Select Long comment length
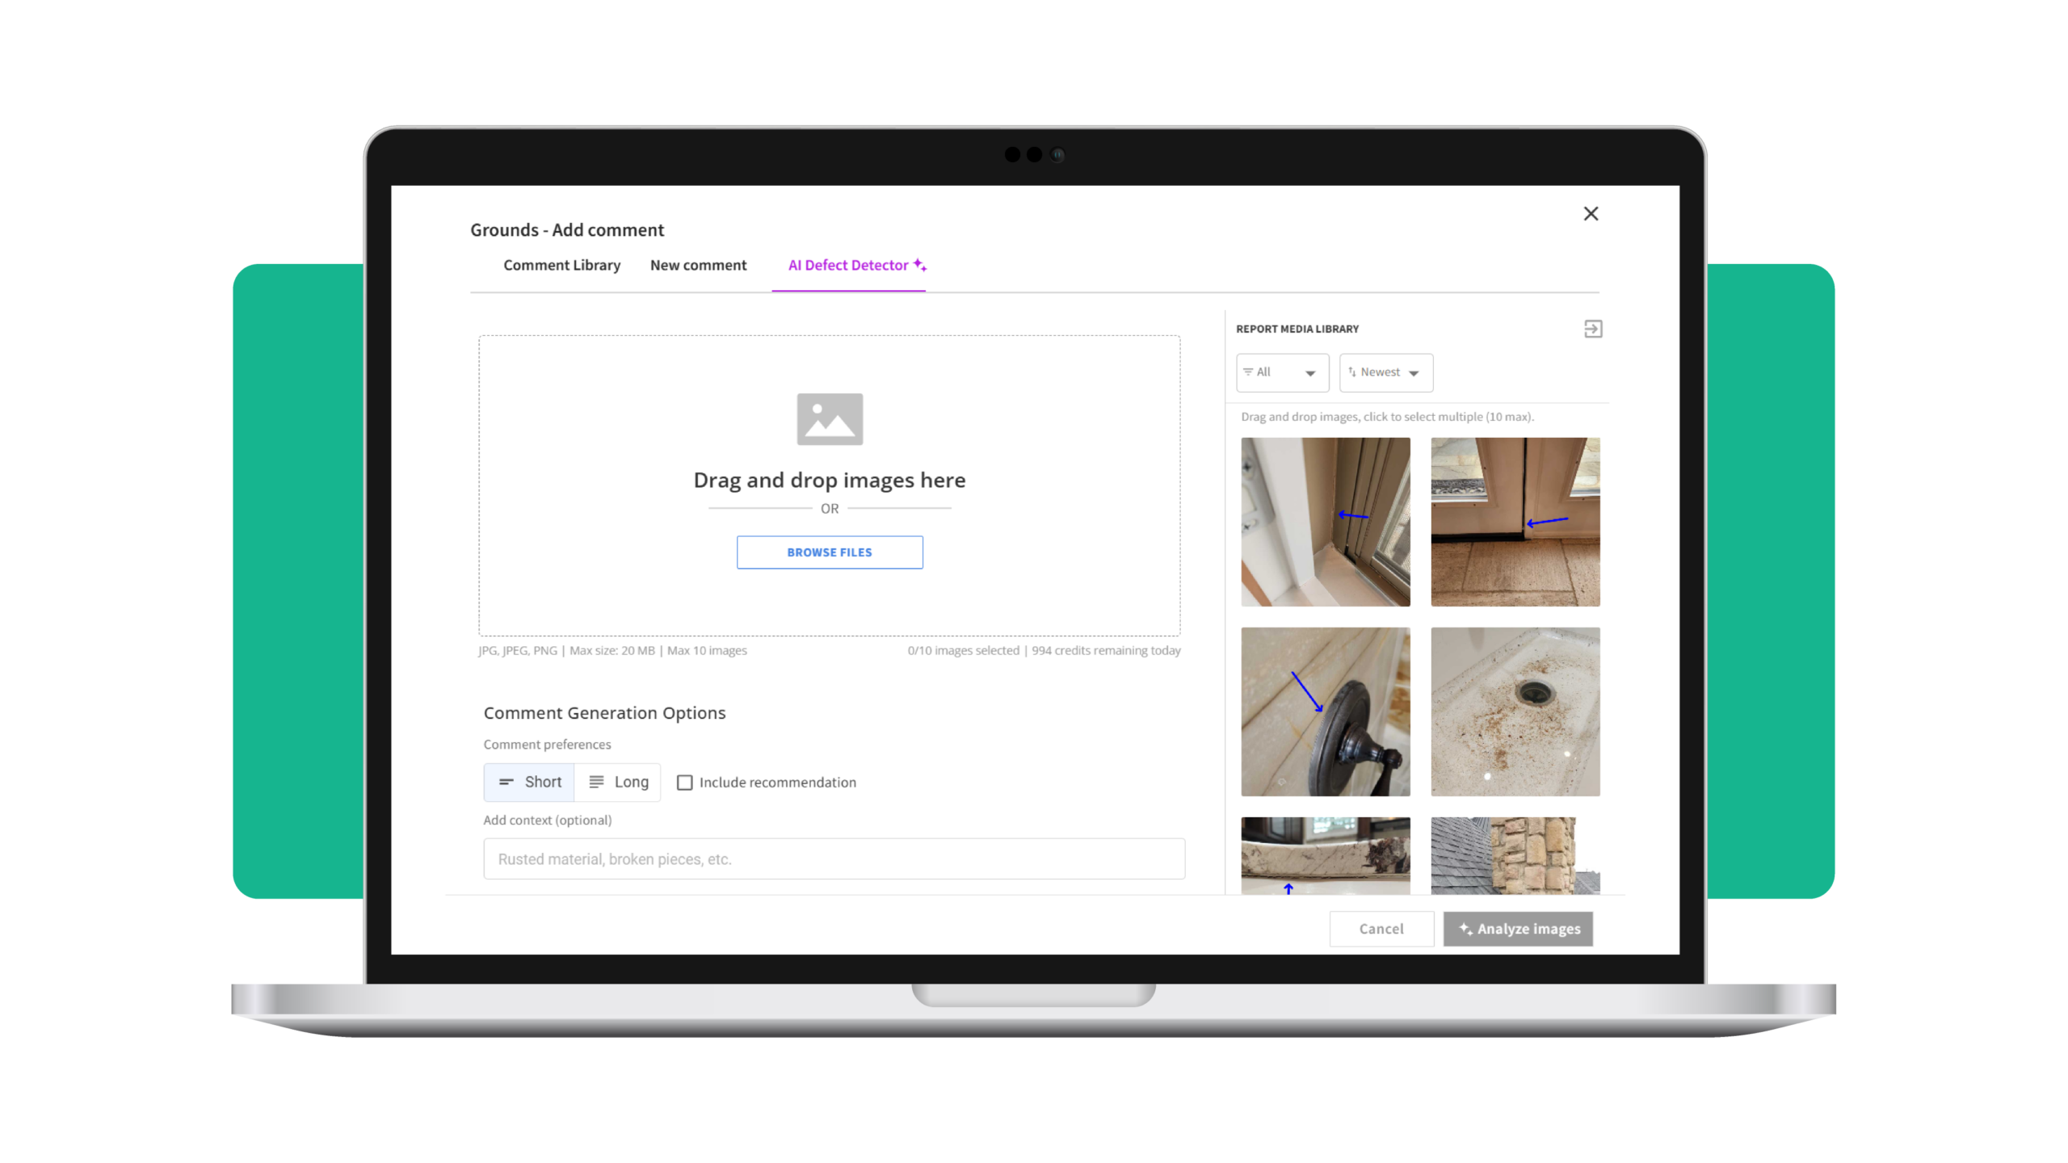 618,782
